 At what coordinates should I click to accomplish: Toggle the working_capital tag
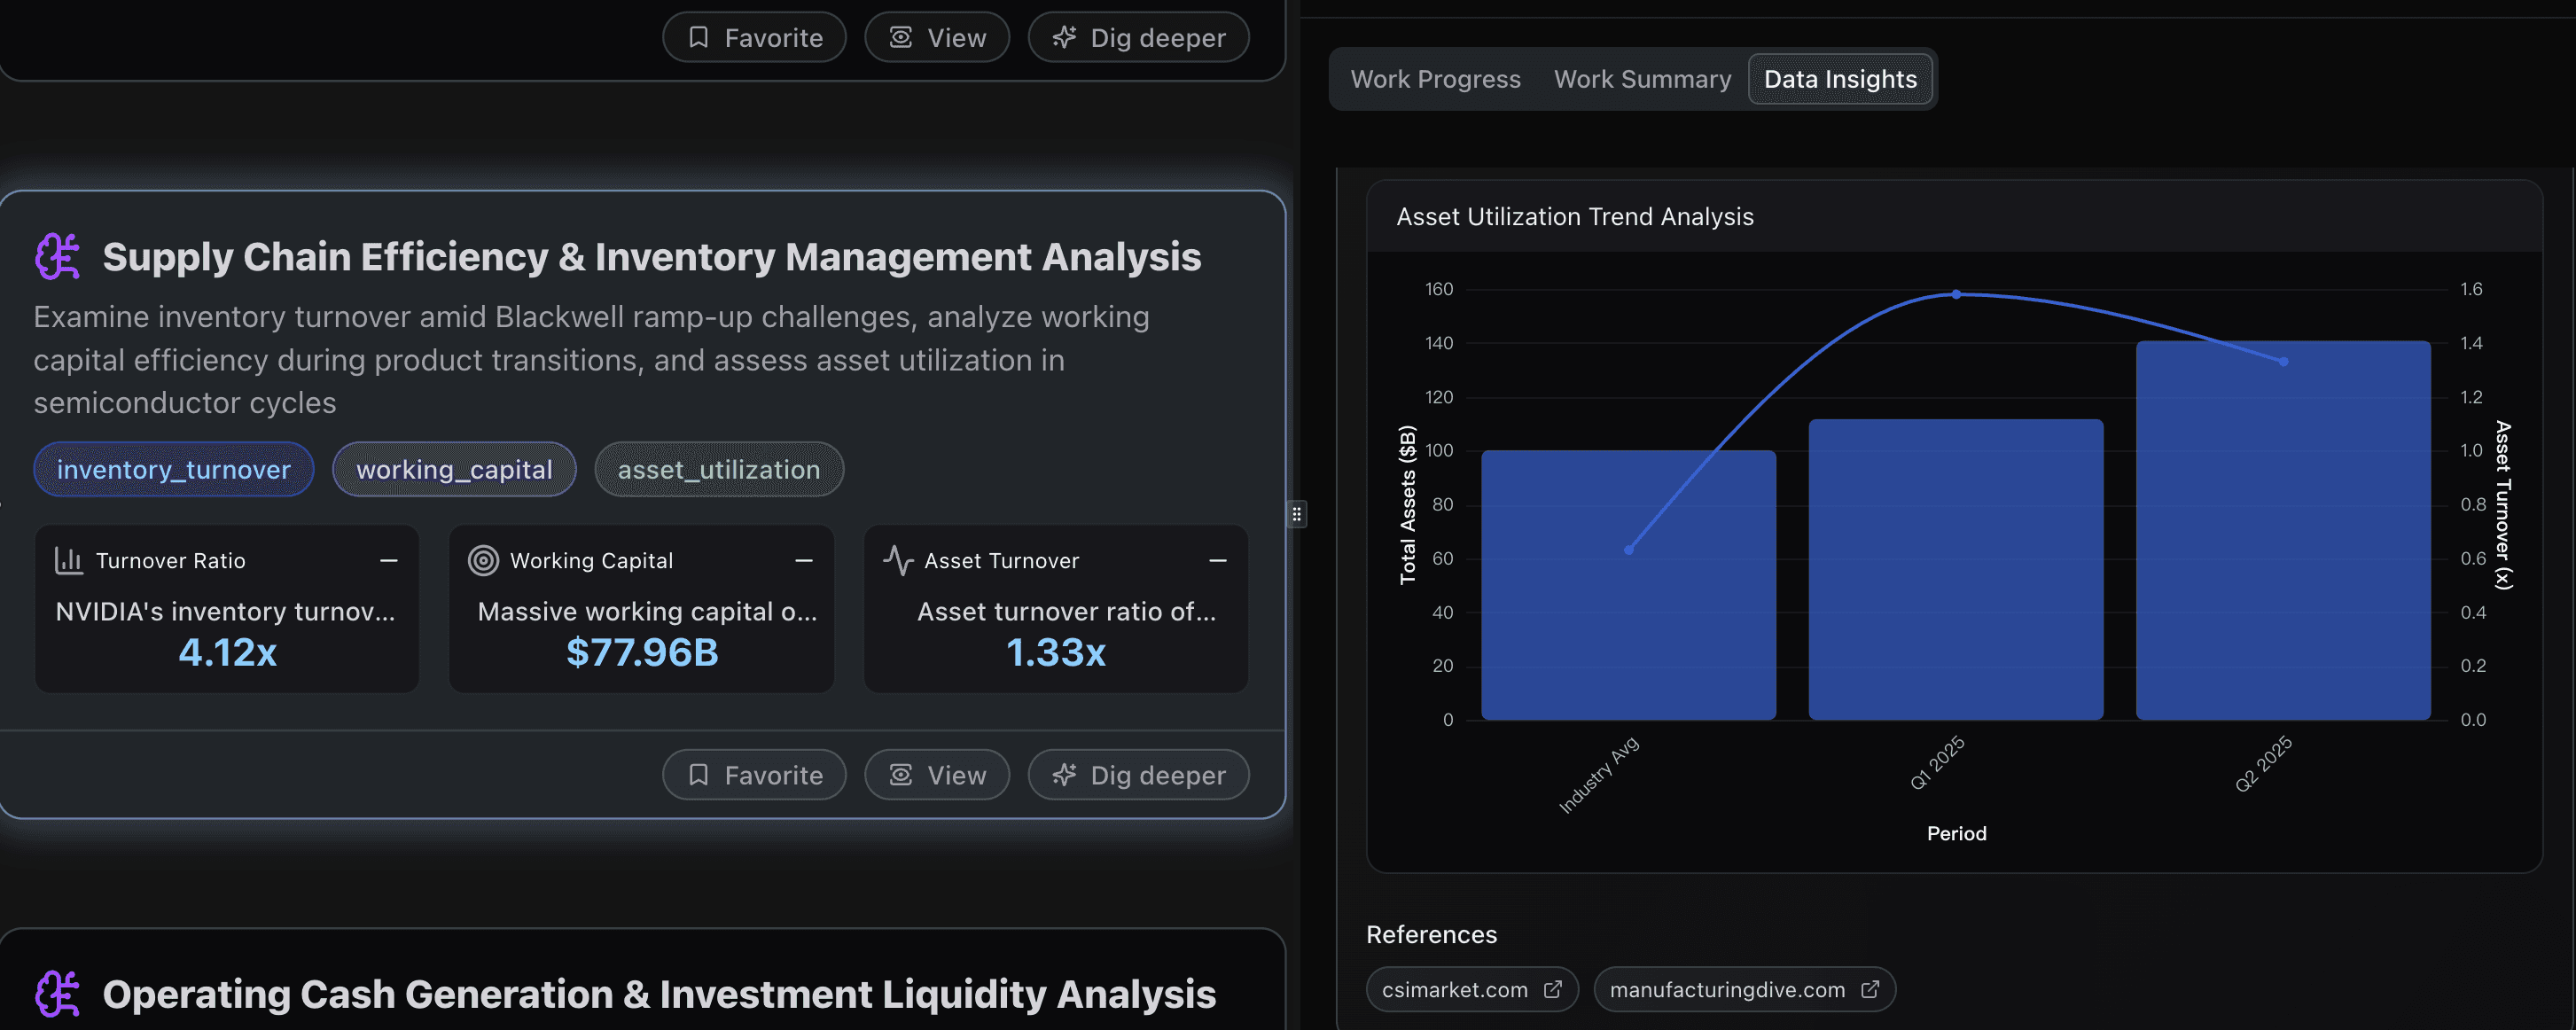pyautogui.click(x=454, y=469)
